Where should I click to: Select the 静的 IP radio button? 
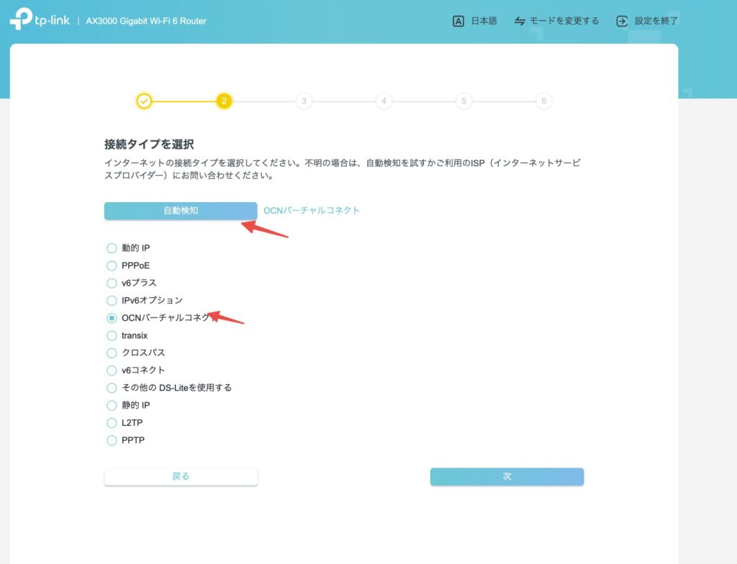pyautogui.click(x=112, y=405)
